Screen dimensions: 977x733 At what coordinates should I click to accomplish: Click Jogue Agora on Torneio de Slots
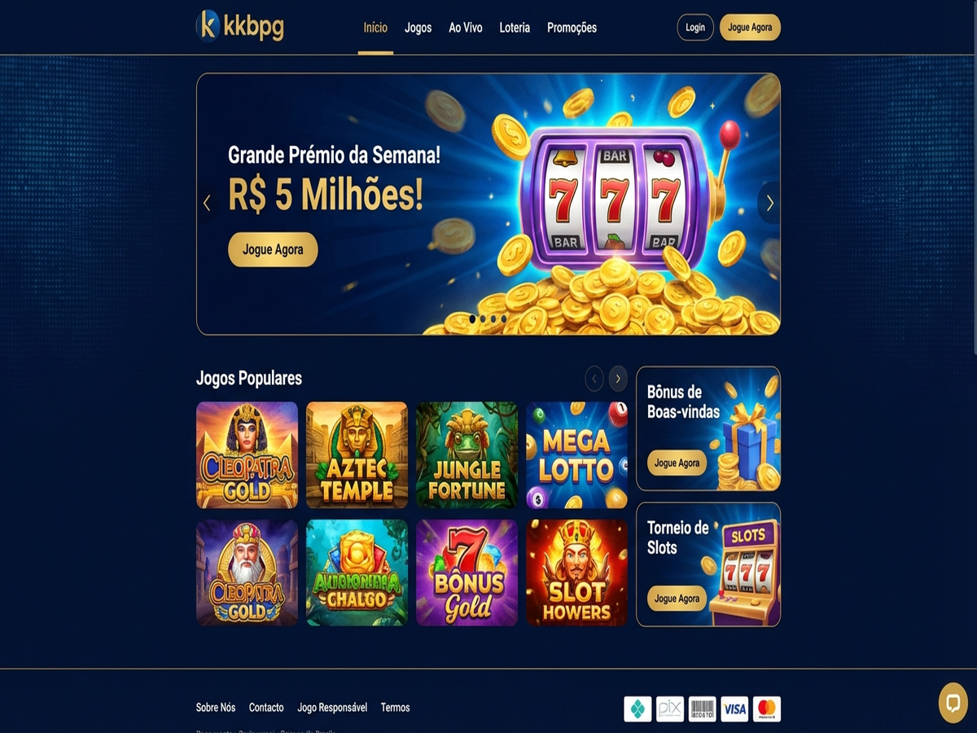(677, 599)
